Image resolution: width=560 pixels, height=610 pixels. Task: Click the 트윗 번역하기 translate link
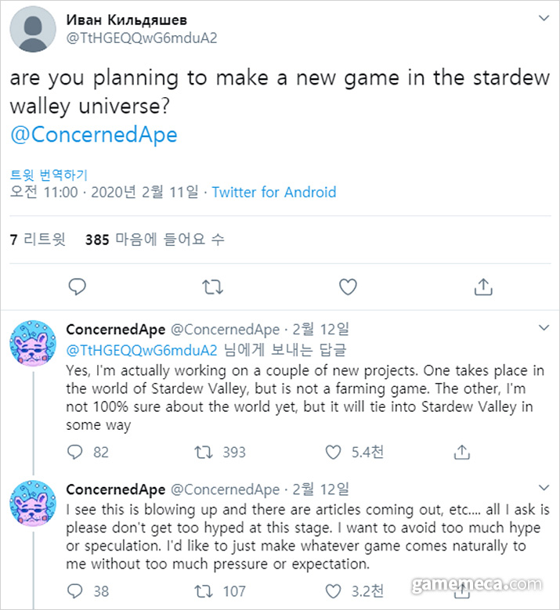tap(49, 175)
